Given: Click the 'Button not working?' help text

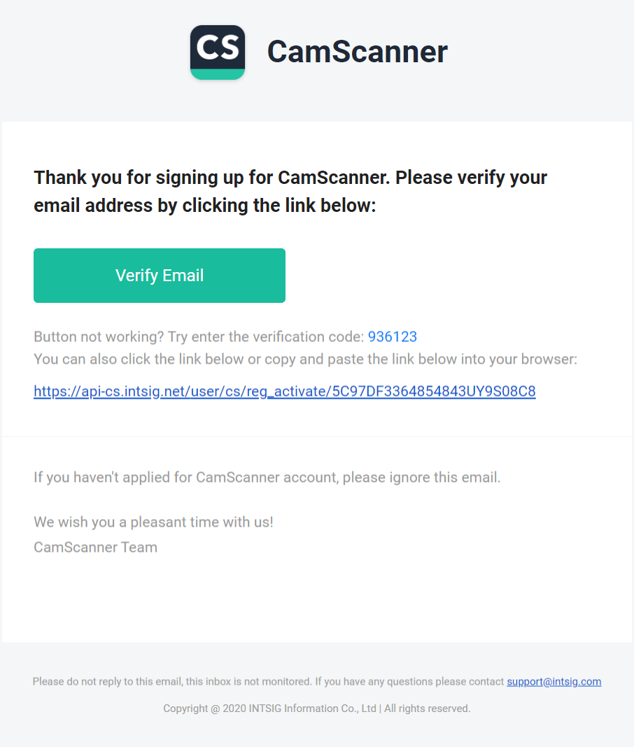Looking at the screenshot, I should coord(99,337).
